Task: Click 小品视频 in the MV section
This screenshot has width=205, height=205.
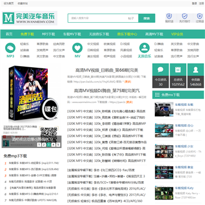Action: [x=126, y=56]
